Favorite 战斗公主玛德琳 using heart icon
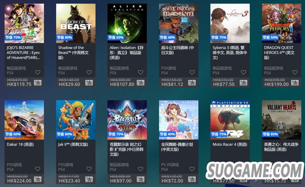Image resolution: width=305 pixels, height=187 pixels. click(192, 72)
